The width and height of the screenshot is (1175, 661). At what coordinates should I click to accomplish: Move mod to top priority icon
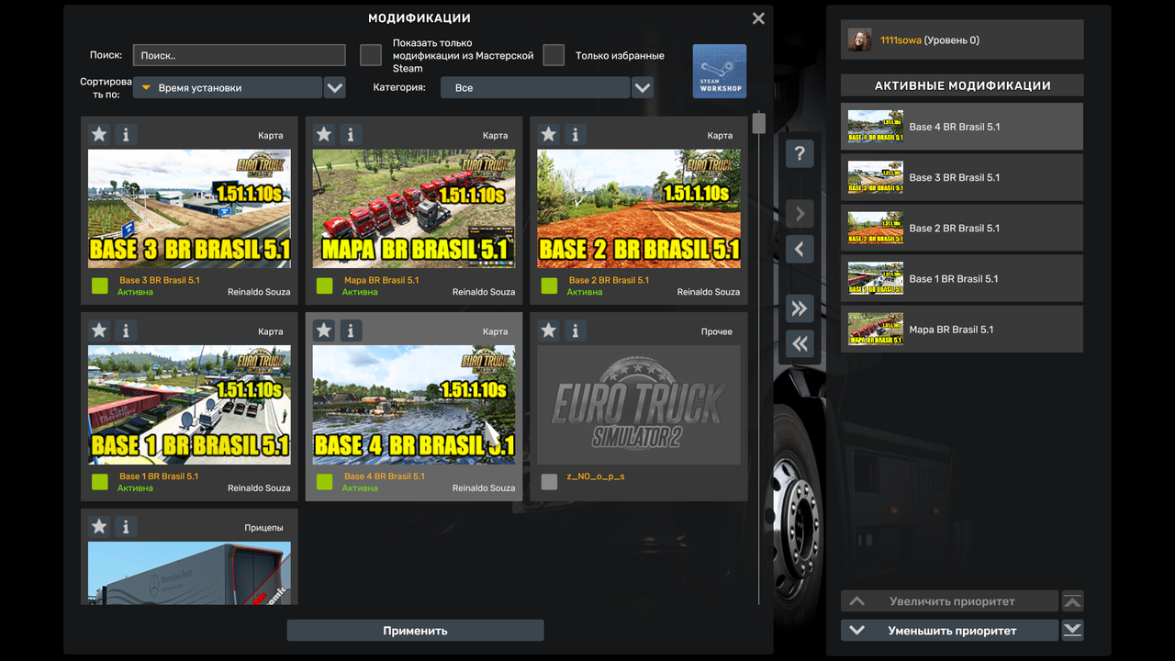pyautogui.click(x=1072, y=601)
